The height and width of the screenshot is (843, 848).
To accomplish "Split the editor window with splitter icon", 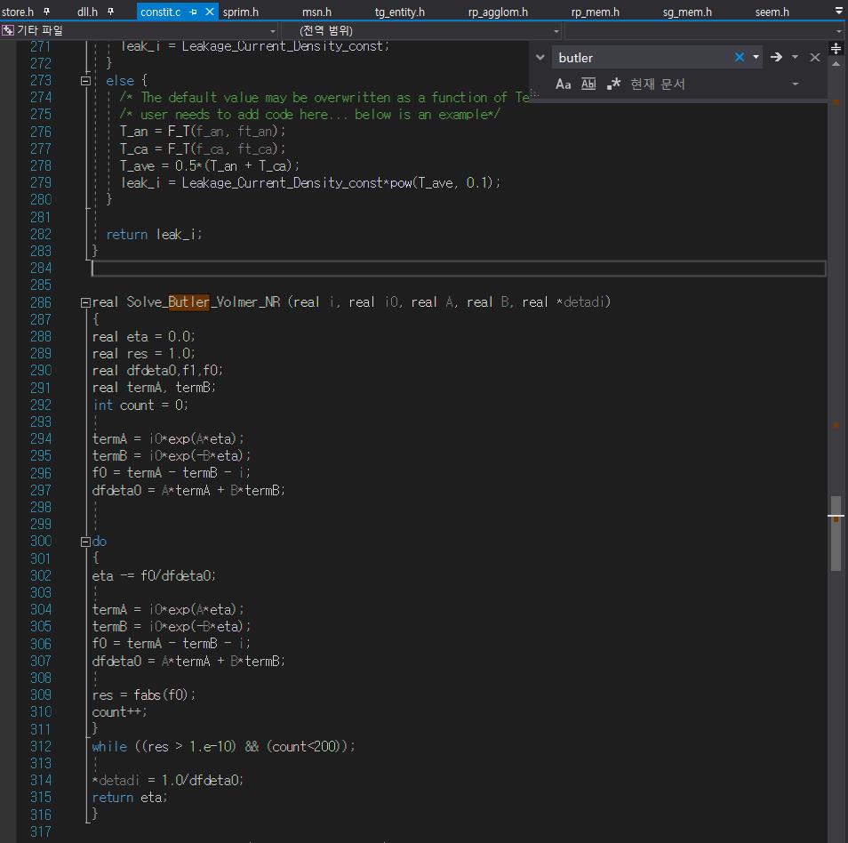I will pos(836,49).
